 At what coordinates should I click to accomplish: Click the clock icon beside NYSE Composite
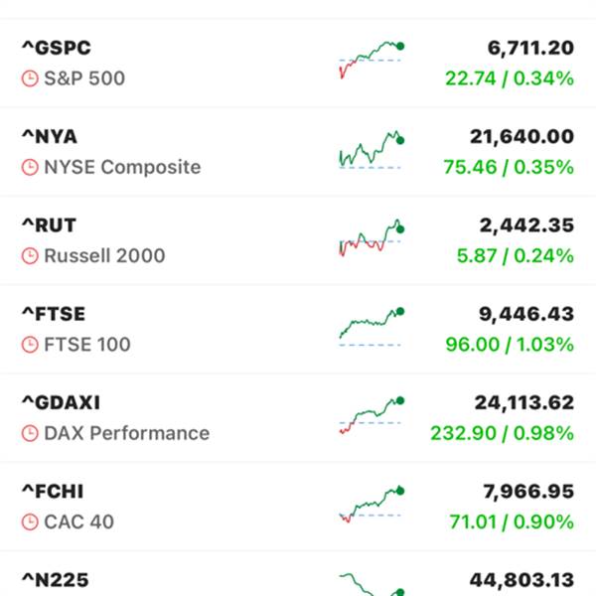tap(30, 167)
